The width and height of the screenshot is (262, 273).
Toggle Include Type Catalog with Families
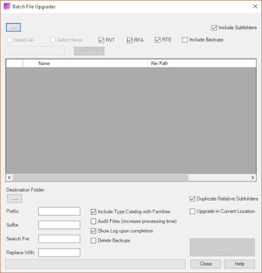click(x=93, y=212)
